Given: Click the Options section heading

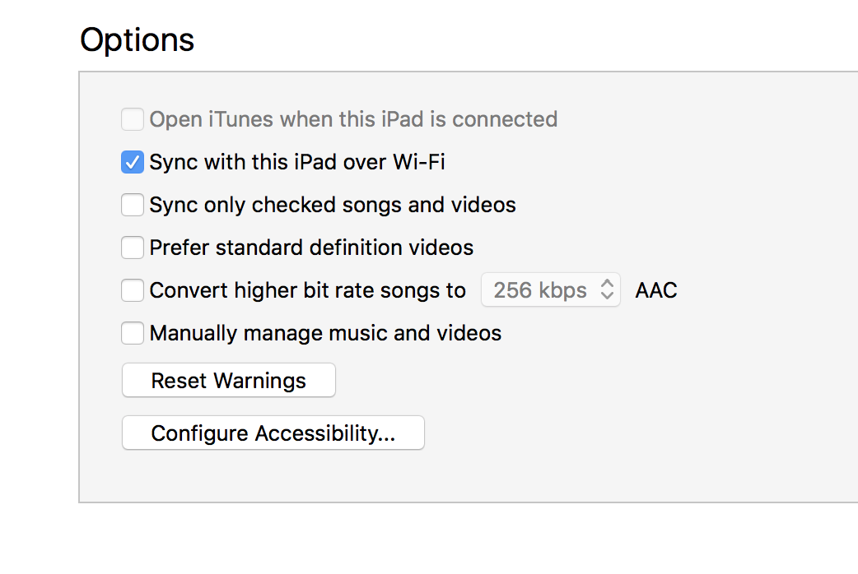Looking at the screenshot, I should point(137,39).
